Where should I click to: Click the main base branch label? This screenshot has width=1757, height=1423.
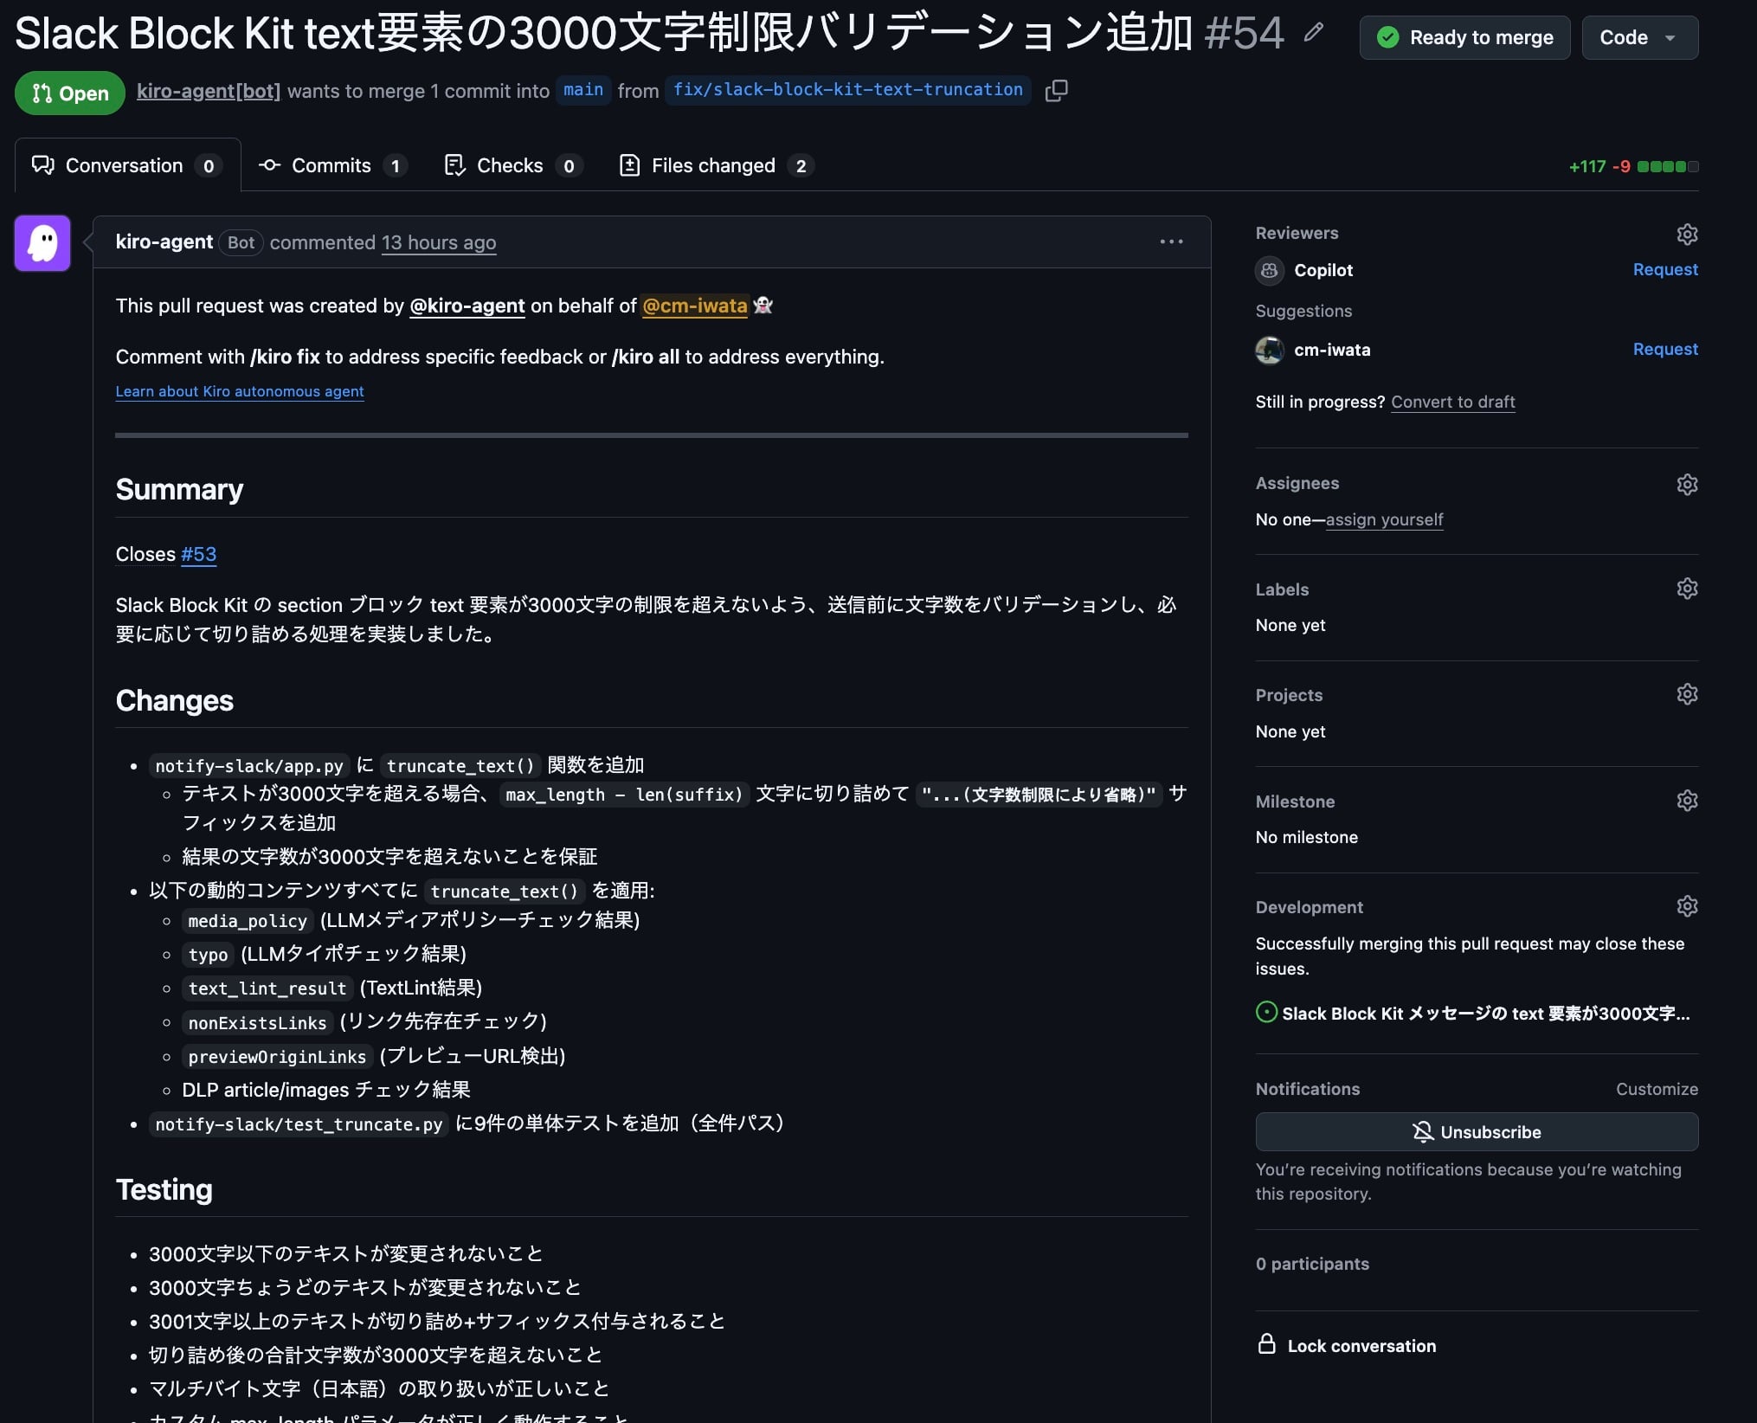point(583,90)
